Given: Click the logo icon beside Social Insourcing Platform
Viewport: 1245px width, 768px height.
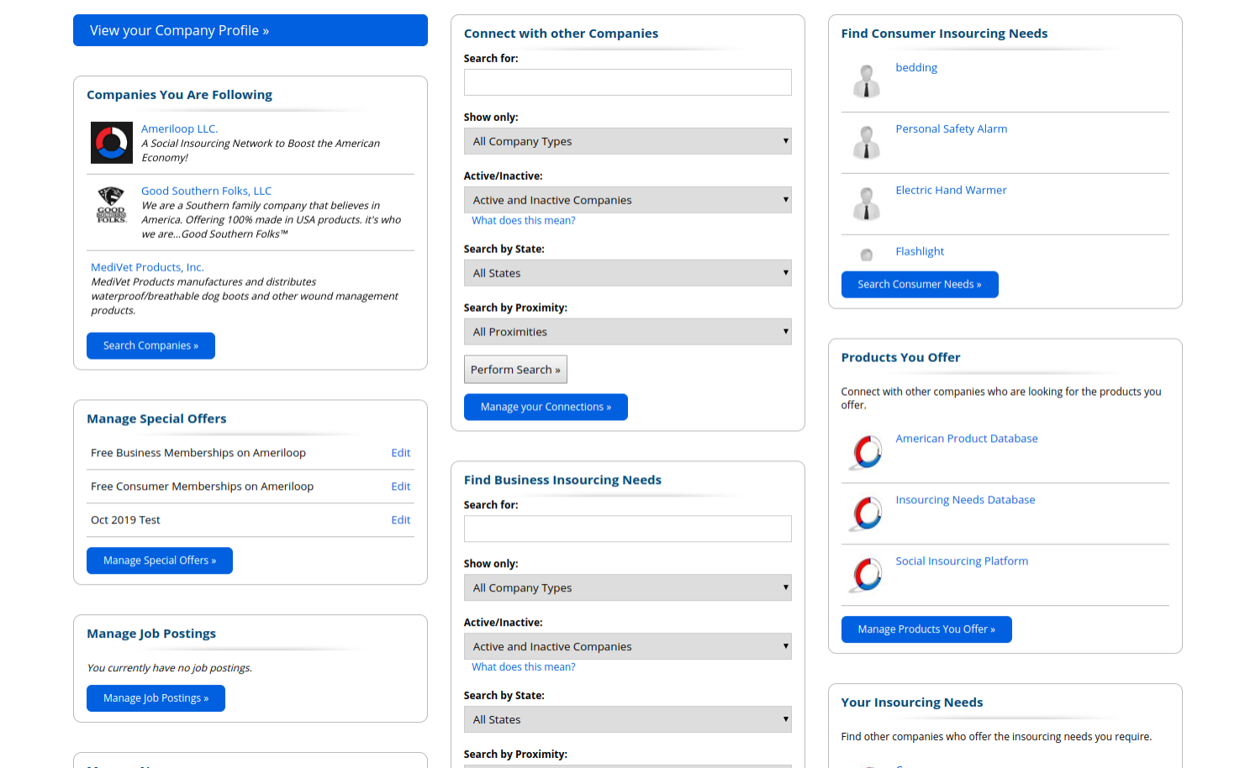Looking at the screenshot, I should point(868,575).
